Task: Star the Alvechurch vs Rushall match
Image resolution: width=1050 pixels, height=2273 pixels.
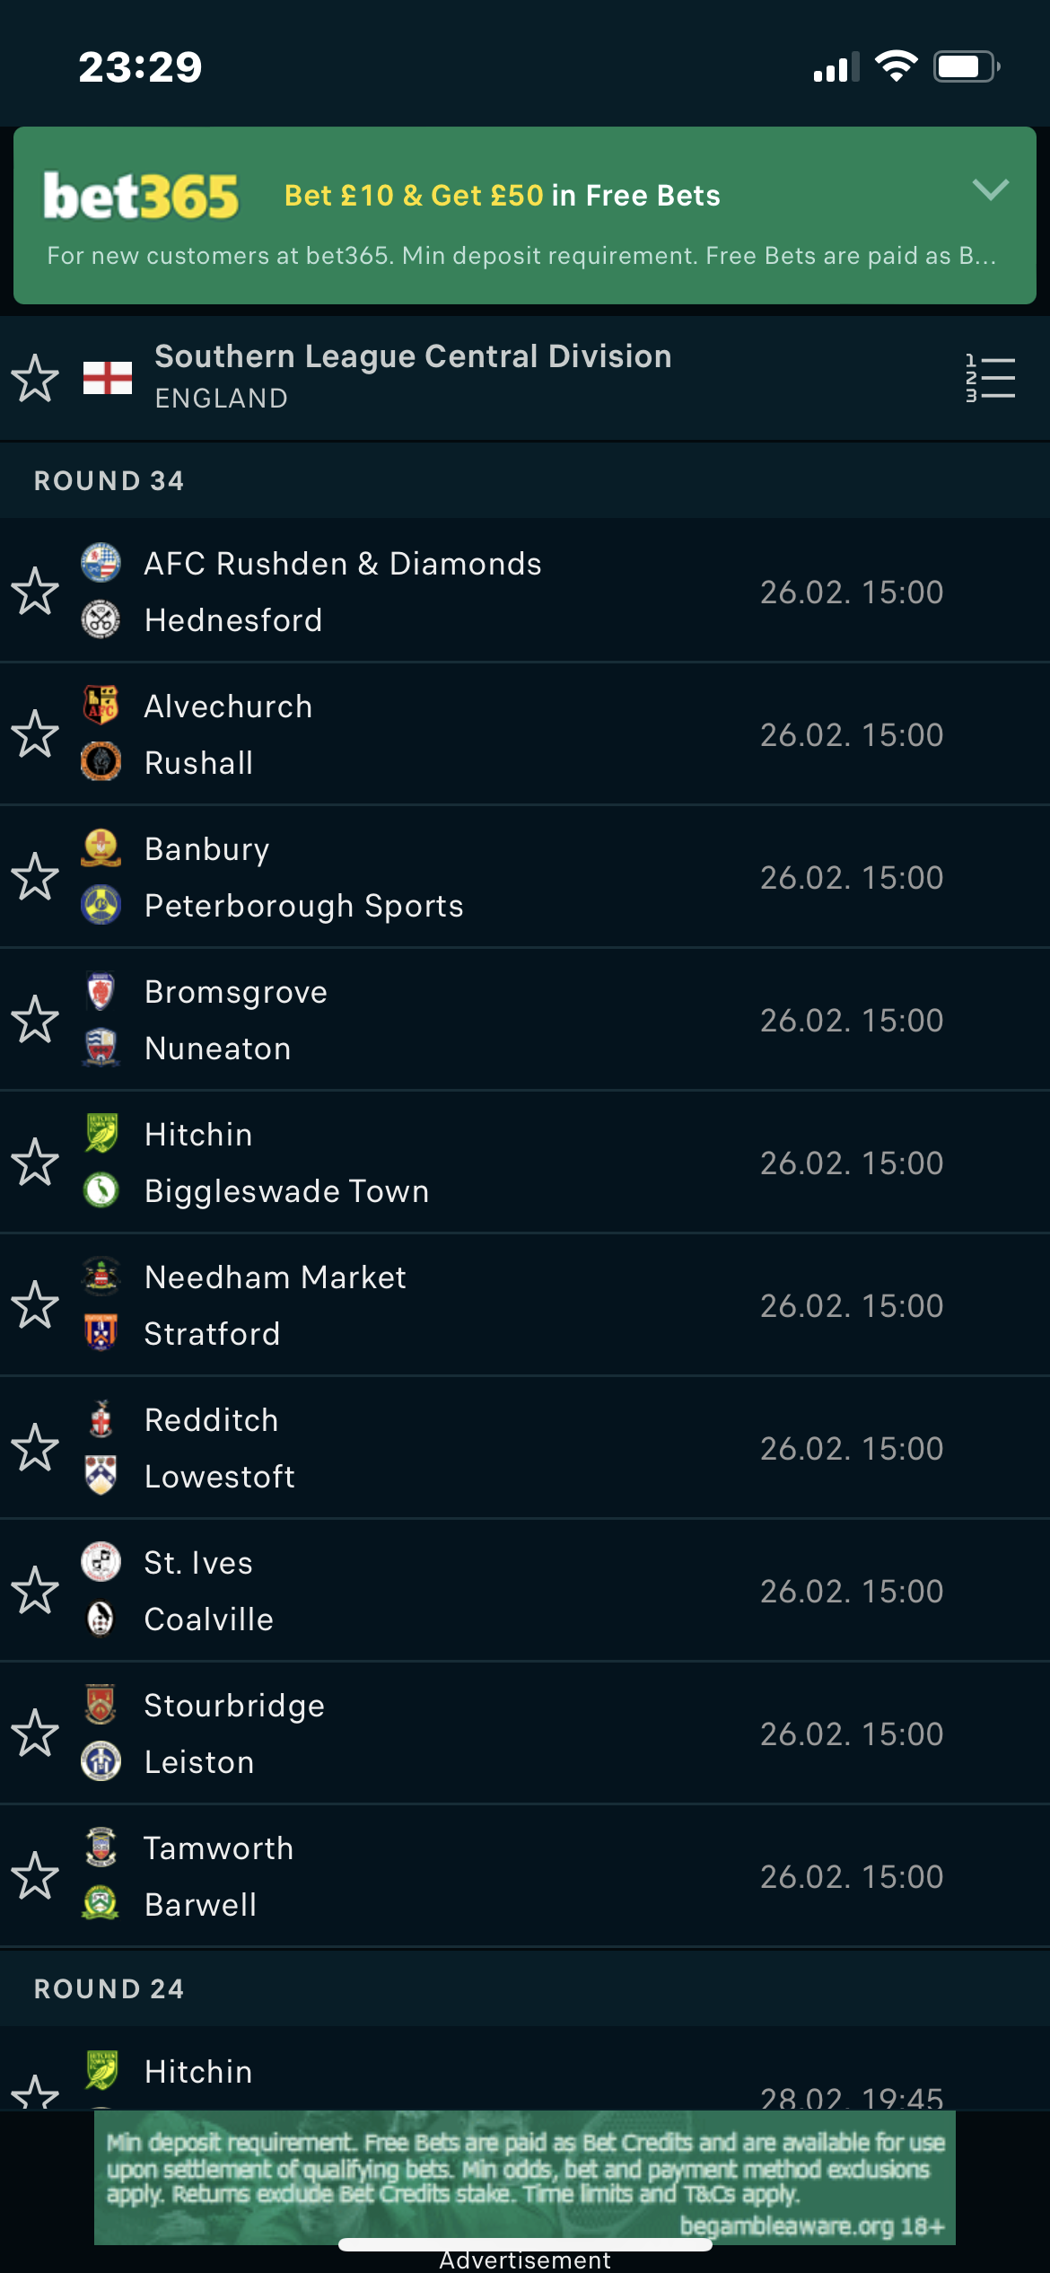Action: [35, 733]
